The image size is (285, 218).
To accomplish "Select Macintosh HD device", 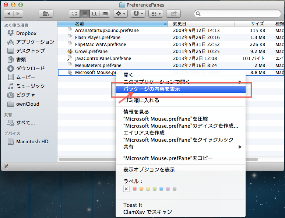I will click(x=28, y=141).
